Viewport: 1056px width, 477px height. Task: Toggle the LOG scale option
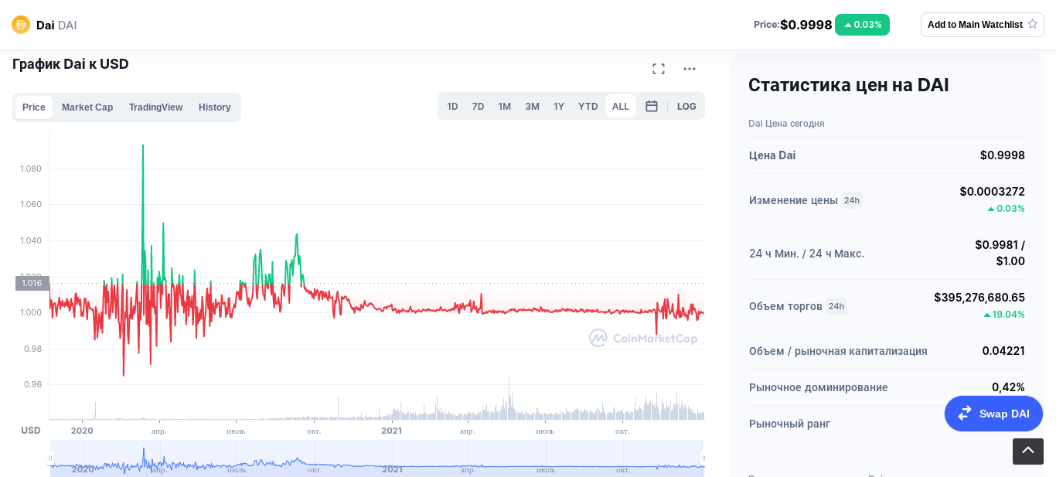pyautogui.click(x=686, y=107)
